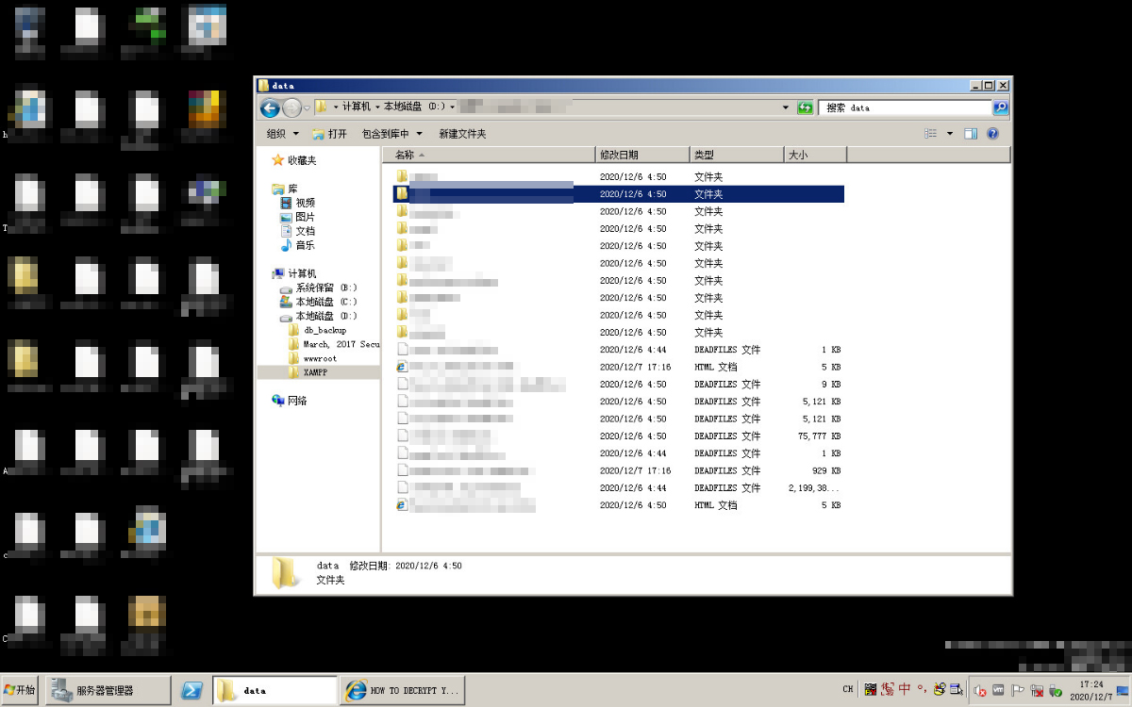Screen dimensions: 1132x707
Task: Select db_backup folder in navigation pane
Action: tap(325, 330)
